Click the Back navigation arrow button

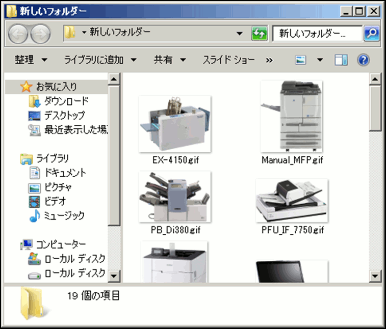[x=18, y=34]
